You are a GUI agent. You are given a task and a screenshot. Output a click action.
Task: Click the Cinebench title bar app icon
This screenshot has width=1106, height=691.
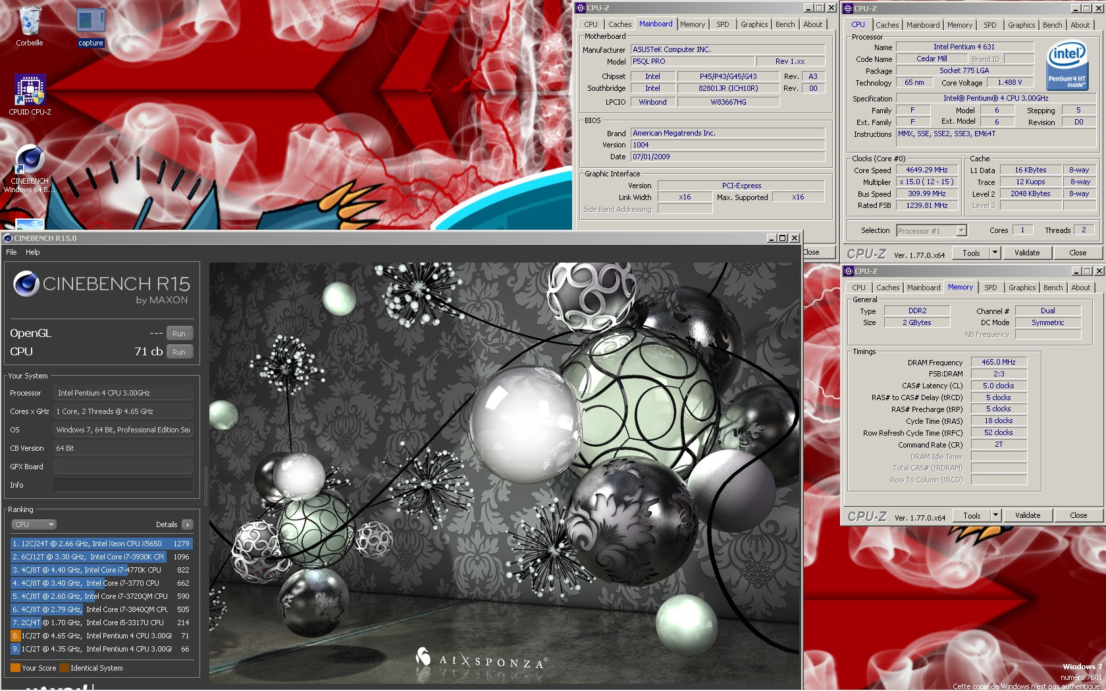point(8,238)
